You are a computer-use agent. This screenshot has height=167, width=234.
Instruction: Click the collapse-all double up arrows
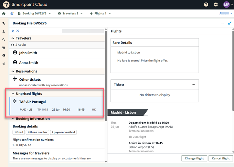13,31
